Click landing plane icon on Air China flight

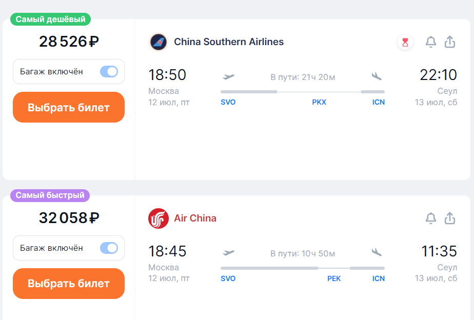(x=377, y=253)
